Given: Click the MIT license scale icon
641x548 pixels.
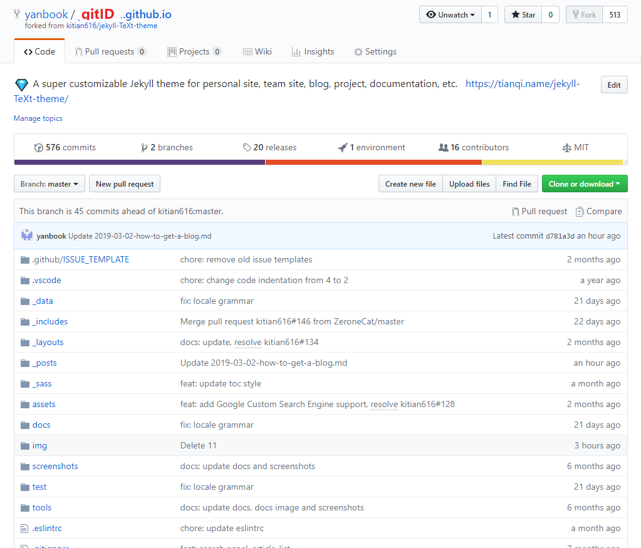Looking at the screenshot, I should 567,148.
